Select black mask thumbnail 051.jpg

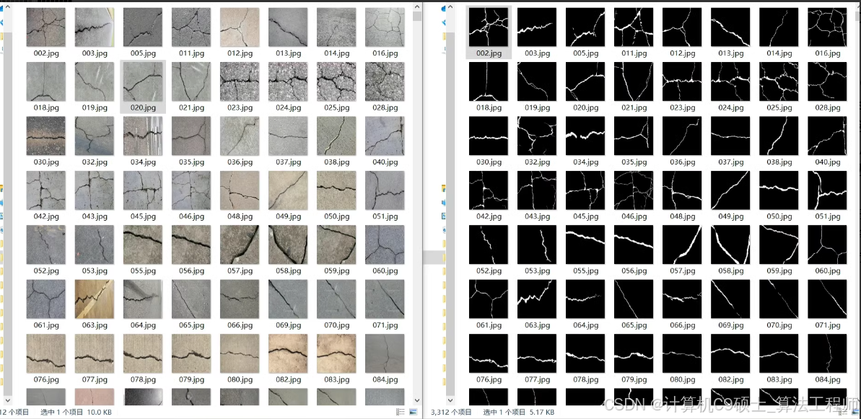pos(828,190)
